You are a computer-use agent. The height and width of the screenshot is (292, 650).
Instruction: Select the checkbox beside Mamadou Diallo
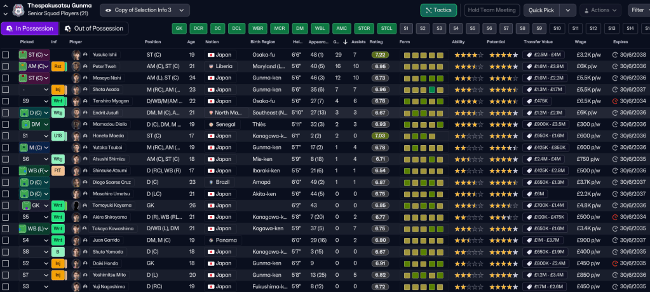coord(6,124)
